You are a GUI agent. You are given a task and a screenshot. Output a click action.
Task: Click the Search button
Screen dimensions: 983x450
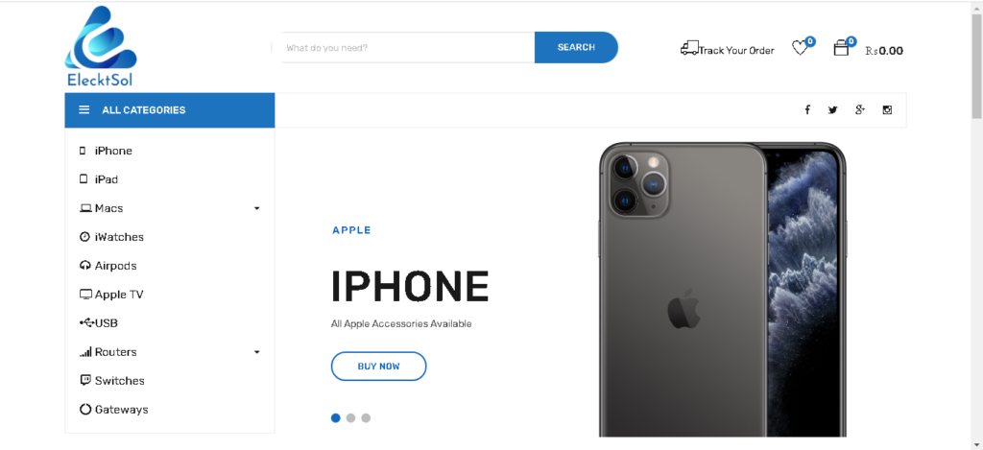576,48
